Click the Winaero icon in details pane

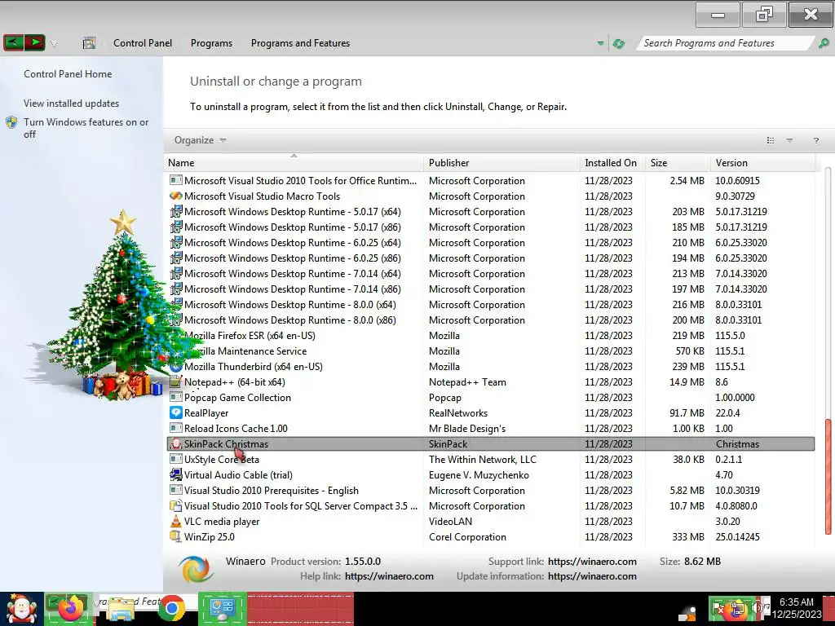click(x=197, y=568)
